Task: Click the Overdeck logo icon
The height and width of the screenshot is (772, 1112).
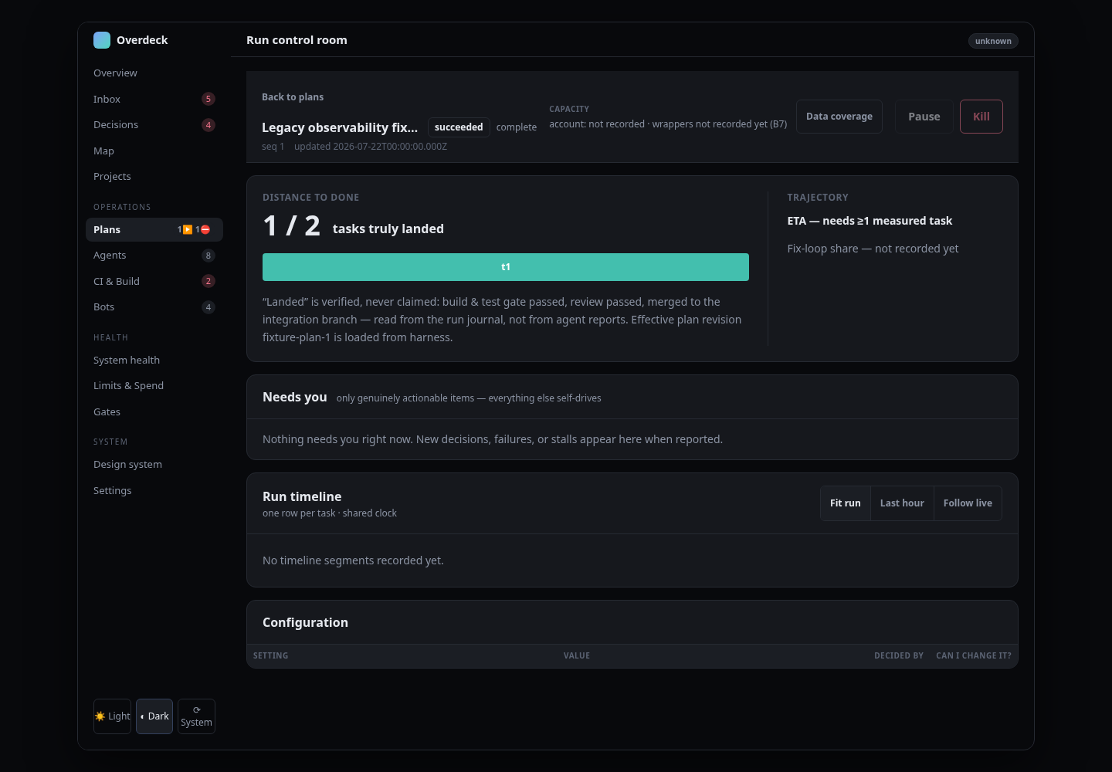Action: (102, 40)
